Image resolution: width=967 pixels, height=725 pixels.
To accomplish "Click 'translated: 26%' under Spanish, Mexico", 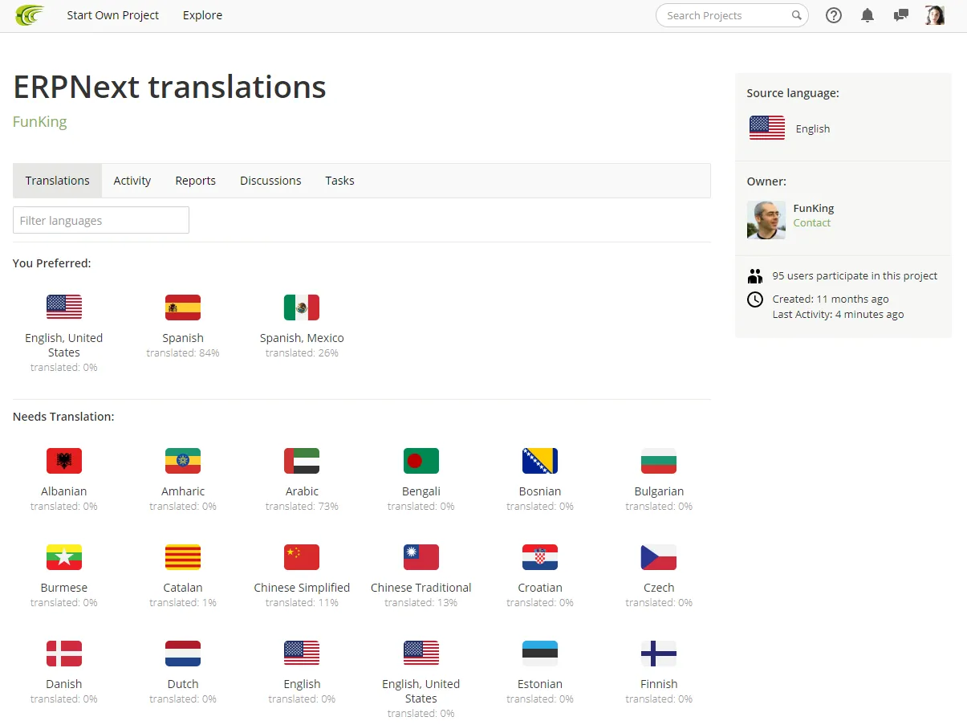I will (302, 353).
